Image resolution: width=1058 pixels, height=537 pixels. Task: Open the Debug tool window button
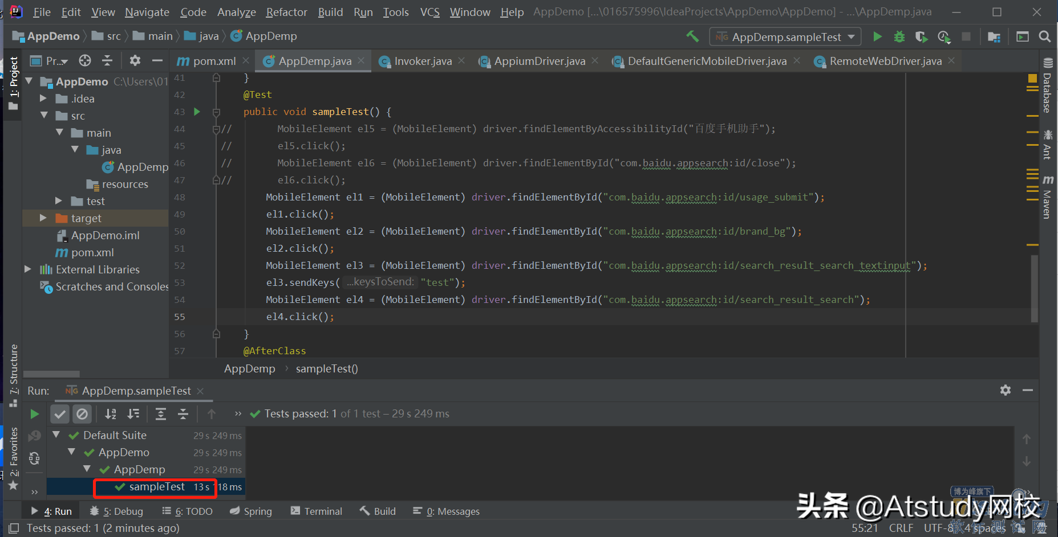click(x=117, y=511)
